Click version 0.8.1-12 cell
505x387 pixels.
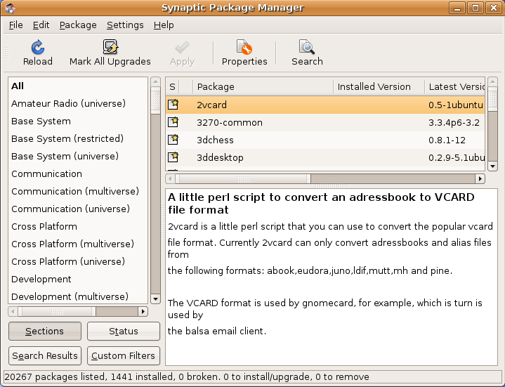[x=447, y=140]
